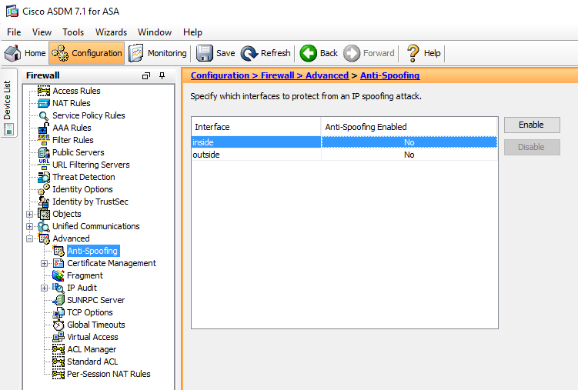Click the Fragment icon
The height and width of the screenshot is (390, 578).
point(58,275)
